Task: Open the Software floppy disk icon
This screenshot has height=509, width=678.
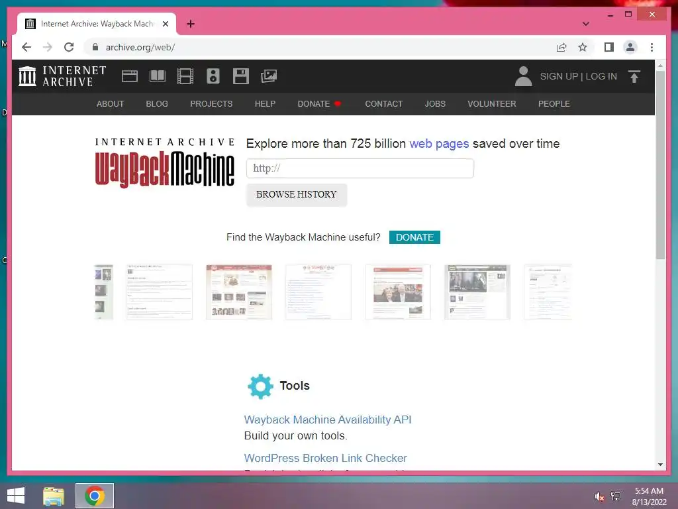Action: [241, 76]
